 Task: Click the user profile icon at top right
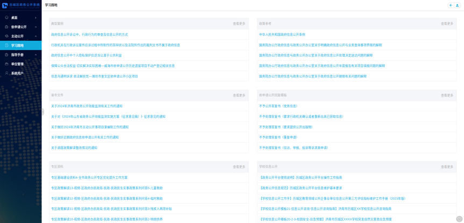click(x=458, y=5)
